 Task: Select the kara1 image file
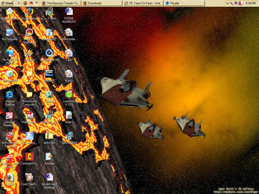click(x=69, y=56)
